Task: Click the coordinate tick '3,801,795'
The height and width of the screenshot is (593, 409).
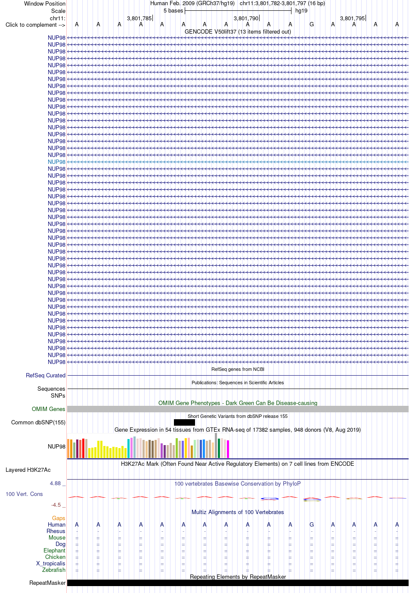Action: [353, 18]
